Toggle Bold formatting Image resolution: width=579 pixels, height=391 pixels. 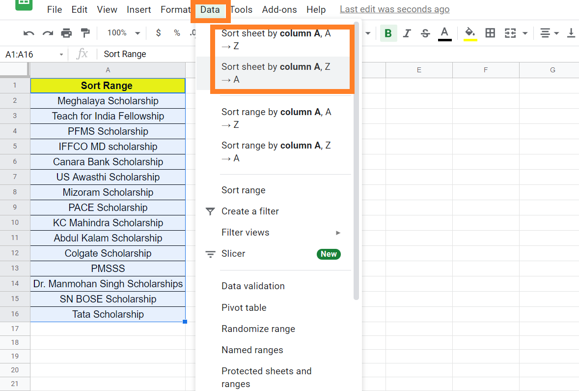(x=388, y=33)
